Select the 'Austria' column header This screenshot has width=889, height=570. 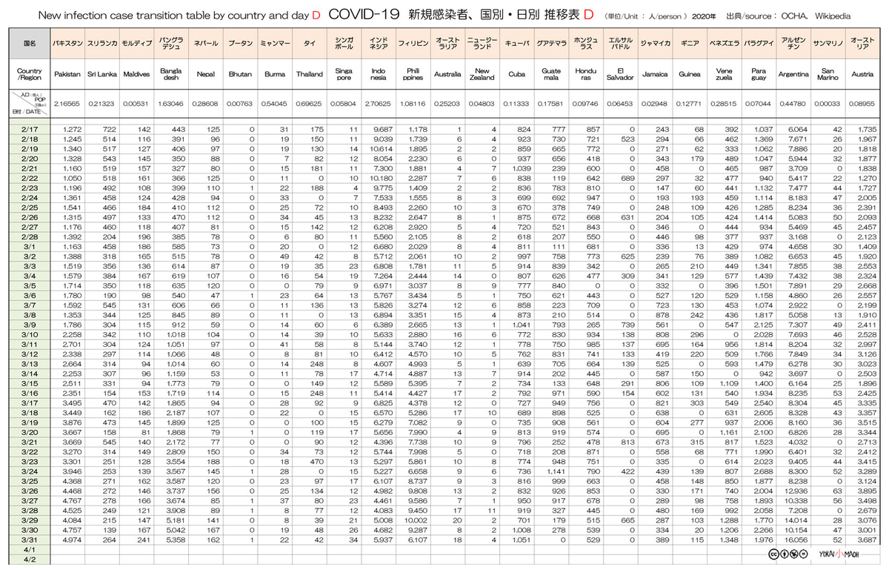(x=862, y=75)
